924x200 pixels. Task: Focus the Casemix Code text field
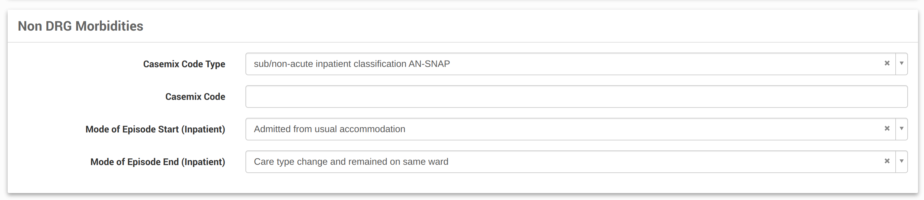[x=576, y=97]
